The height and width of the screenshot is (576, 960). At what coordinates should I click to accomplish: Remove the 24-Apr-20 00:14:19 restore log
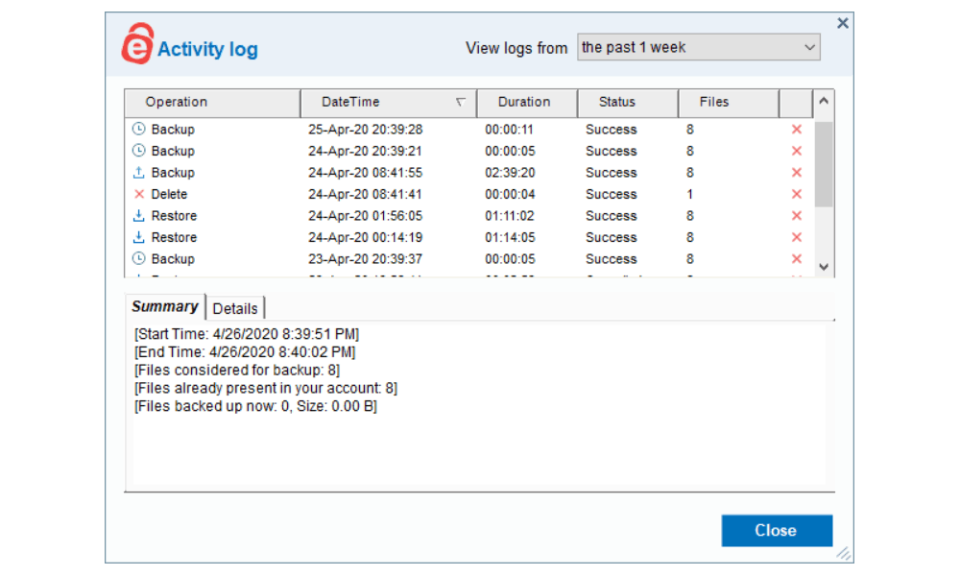coord(797,237)
